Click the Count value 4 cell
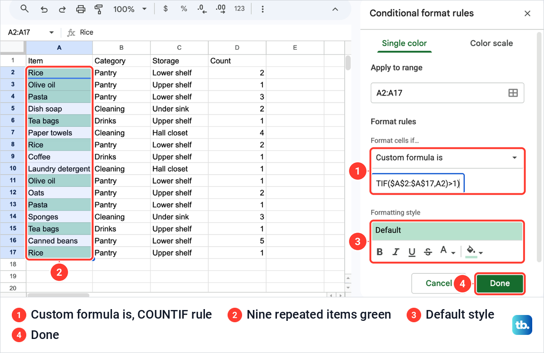 tap(237, 133)
